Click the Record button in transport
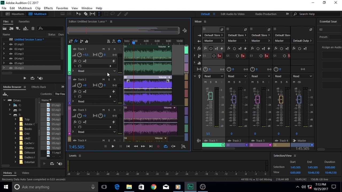Viewport: 342px width, 192px height. 158,146
